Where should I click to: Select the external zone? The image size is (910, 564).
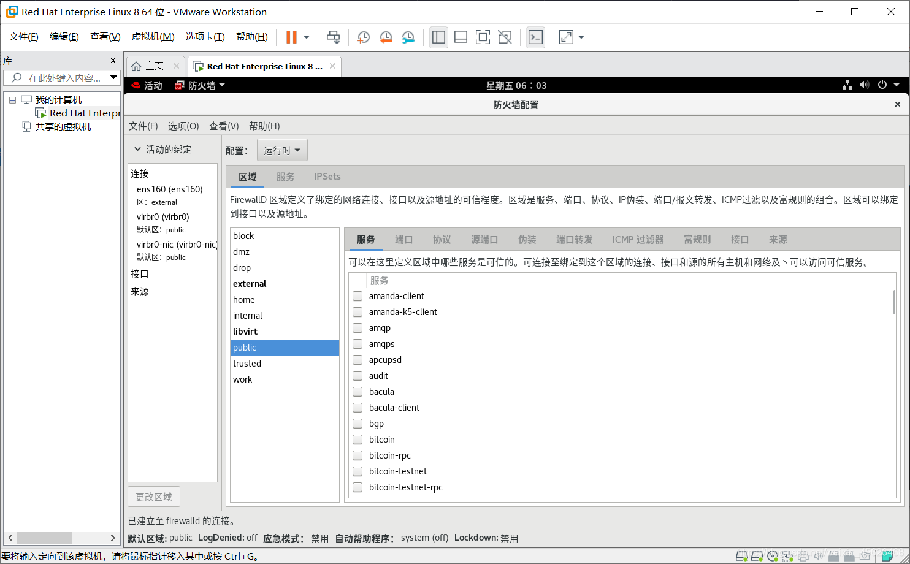[x=285, y=284]
